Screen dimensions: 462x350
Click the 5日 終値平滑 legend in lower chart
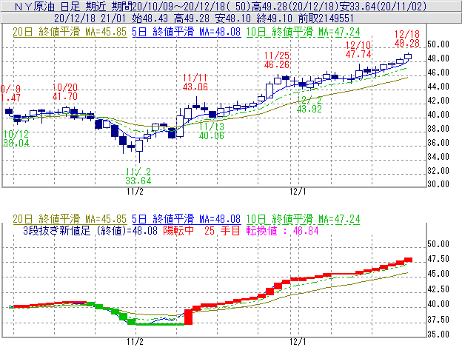click(x=187, y=219)
